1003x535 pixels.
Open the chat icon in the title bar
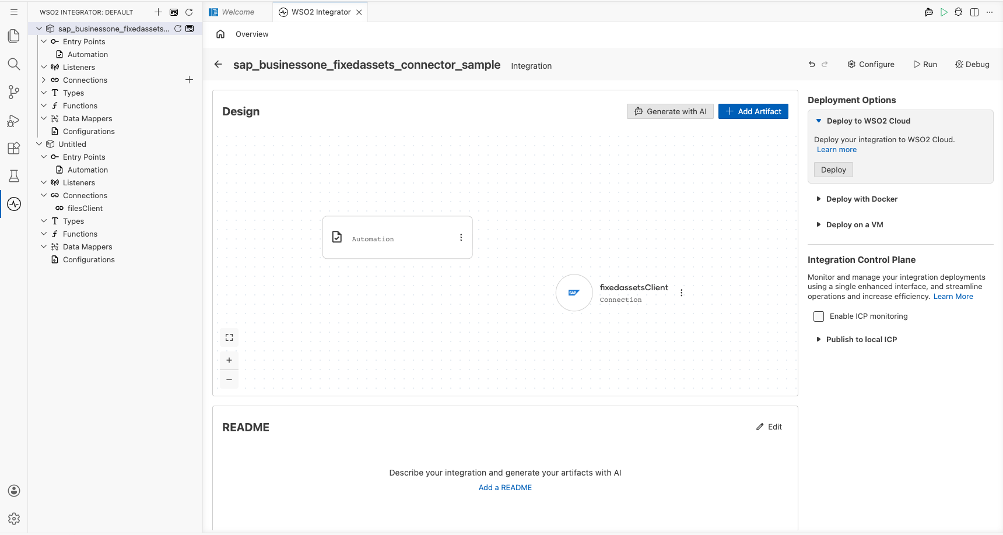(x=929, y=12)
